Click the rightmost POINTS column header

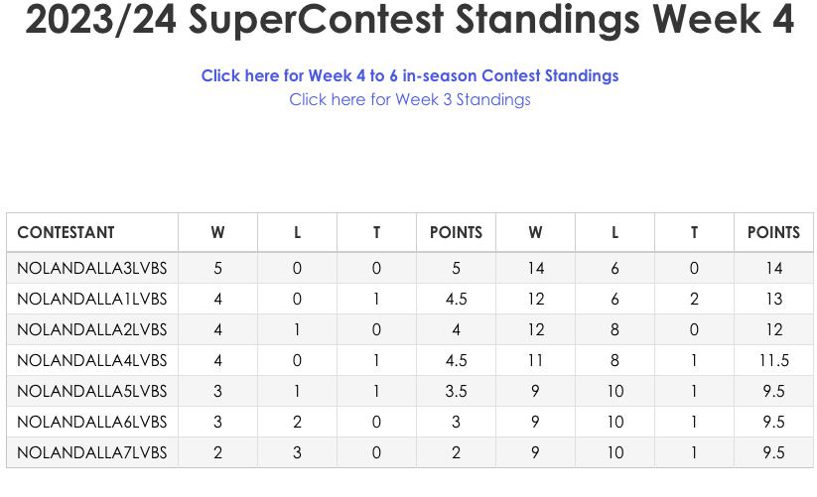pyautogui.click(x=773, y=232)
